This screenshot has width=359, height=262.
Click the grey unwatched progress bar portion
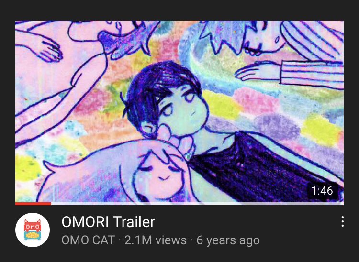(197, 204)
